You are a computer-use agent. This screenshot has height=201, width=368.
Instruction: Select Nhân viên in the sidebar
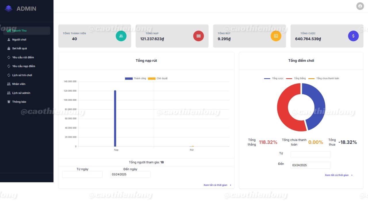pyautogui.click(x=19, y=84)
